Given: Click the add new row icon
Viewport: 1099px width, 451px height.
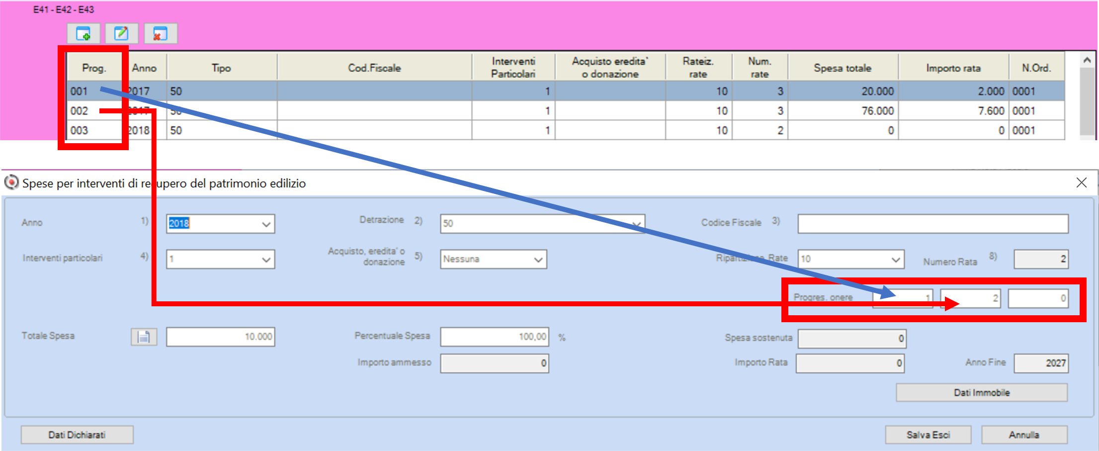Looking at the screenshot, I should coord(84,34).
